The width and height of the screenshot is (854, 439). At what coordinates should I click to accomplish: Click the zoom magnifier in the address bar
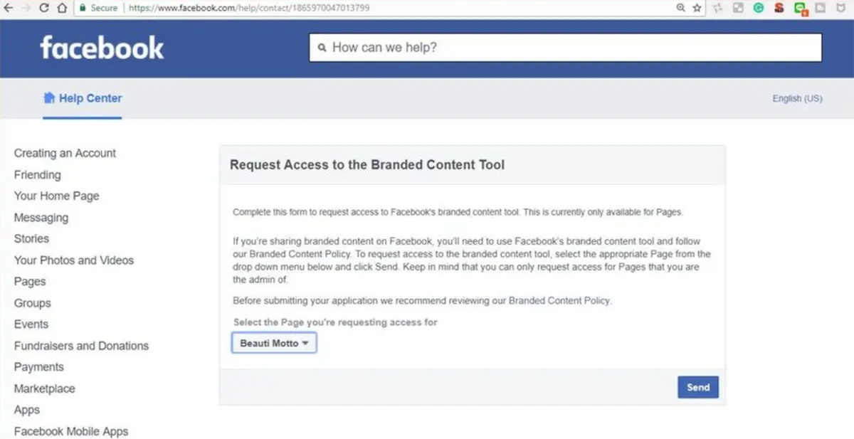679,8
